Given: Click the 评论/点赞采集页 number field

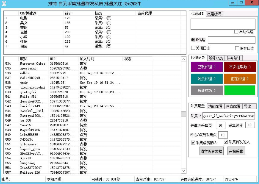Looking at the screenshot, I should click(x=223, y=135).
